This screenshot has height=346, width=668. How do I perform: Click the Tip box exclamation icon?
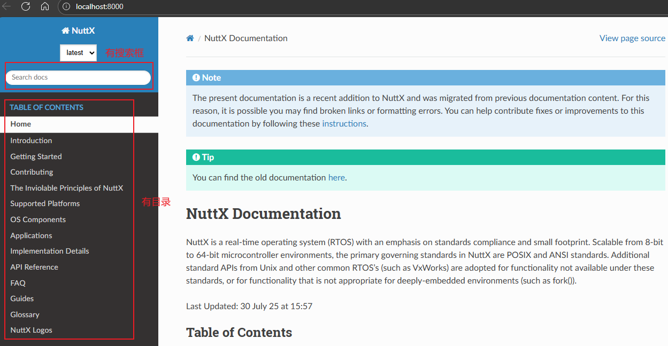(196, 157)
